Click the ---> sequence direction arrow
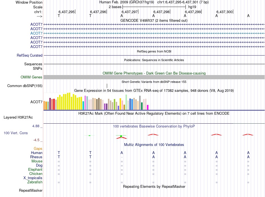This screenshot has height=197, width=265. (x=40, y=16)
